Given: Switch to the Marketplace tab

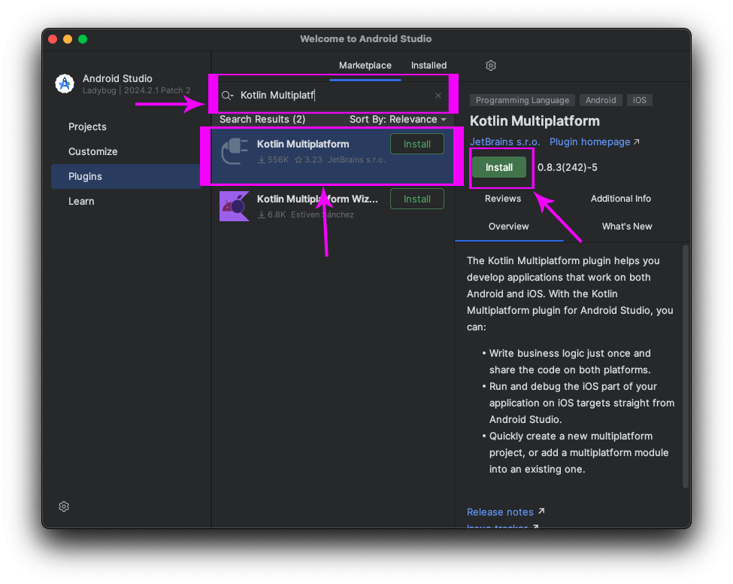Looking at the screenshot, I should click(x=365, y=65).
